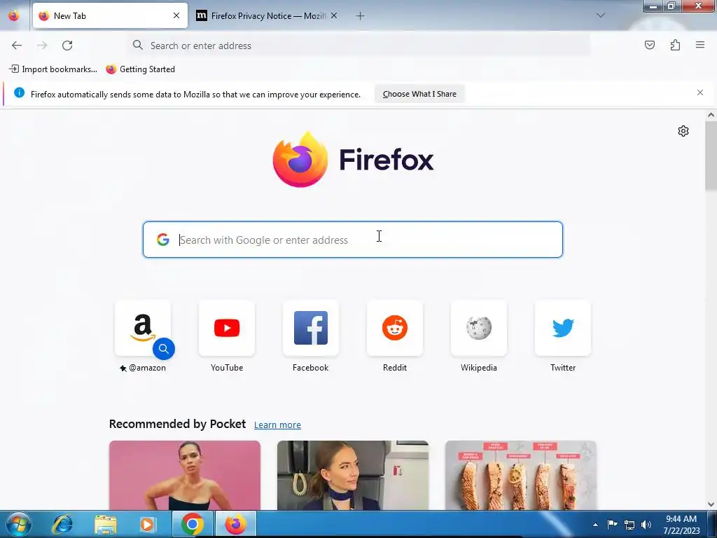Open the Firefox application menu
This screenshot has height=538, width=717.
pyautogui.click(x=700, y=45)
